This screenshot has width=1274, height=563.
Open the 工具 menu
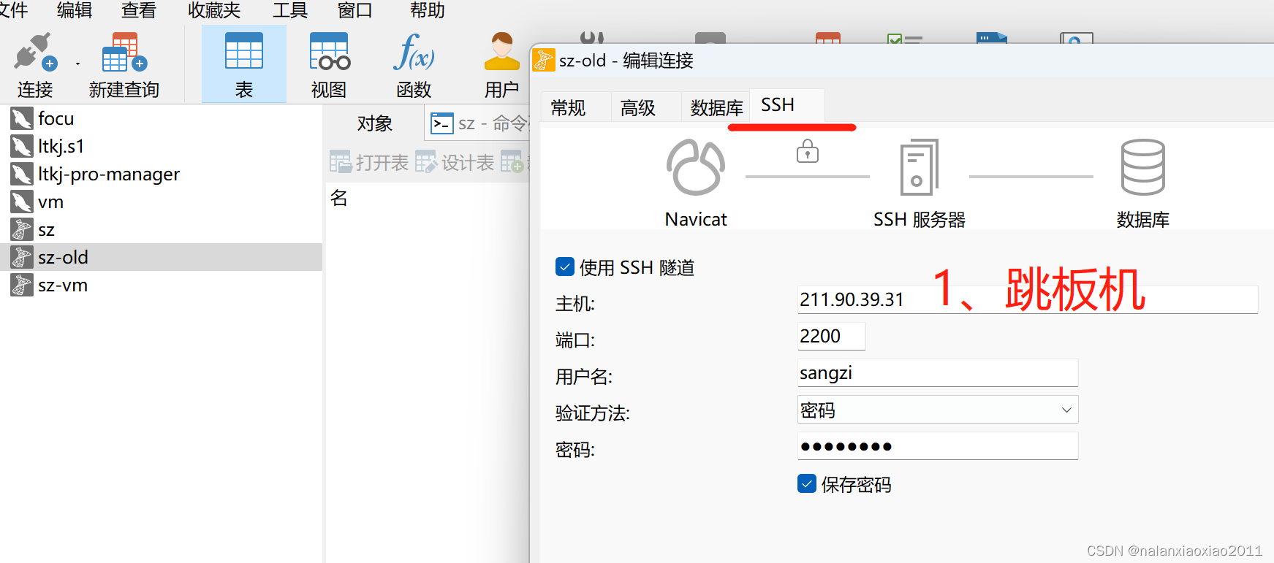tap(290, 10)
